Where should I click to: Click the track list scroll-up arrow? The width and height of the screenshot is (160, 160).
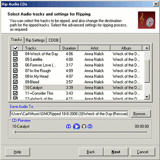click(147, 48)
